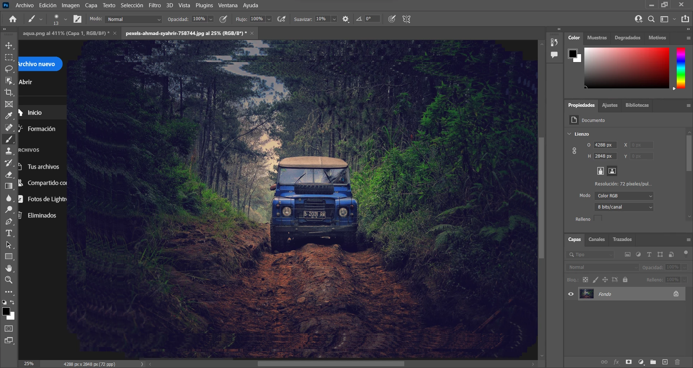This screenshot has height=368, width=693.
Task: Set canvas to portrait orientation
Action: [601, 171]
